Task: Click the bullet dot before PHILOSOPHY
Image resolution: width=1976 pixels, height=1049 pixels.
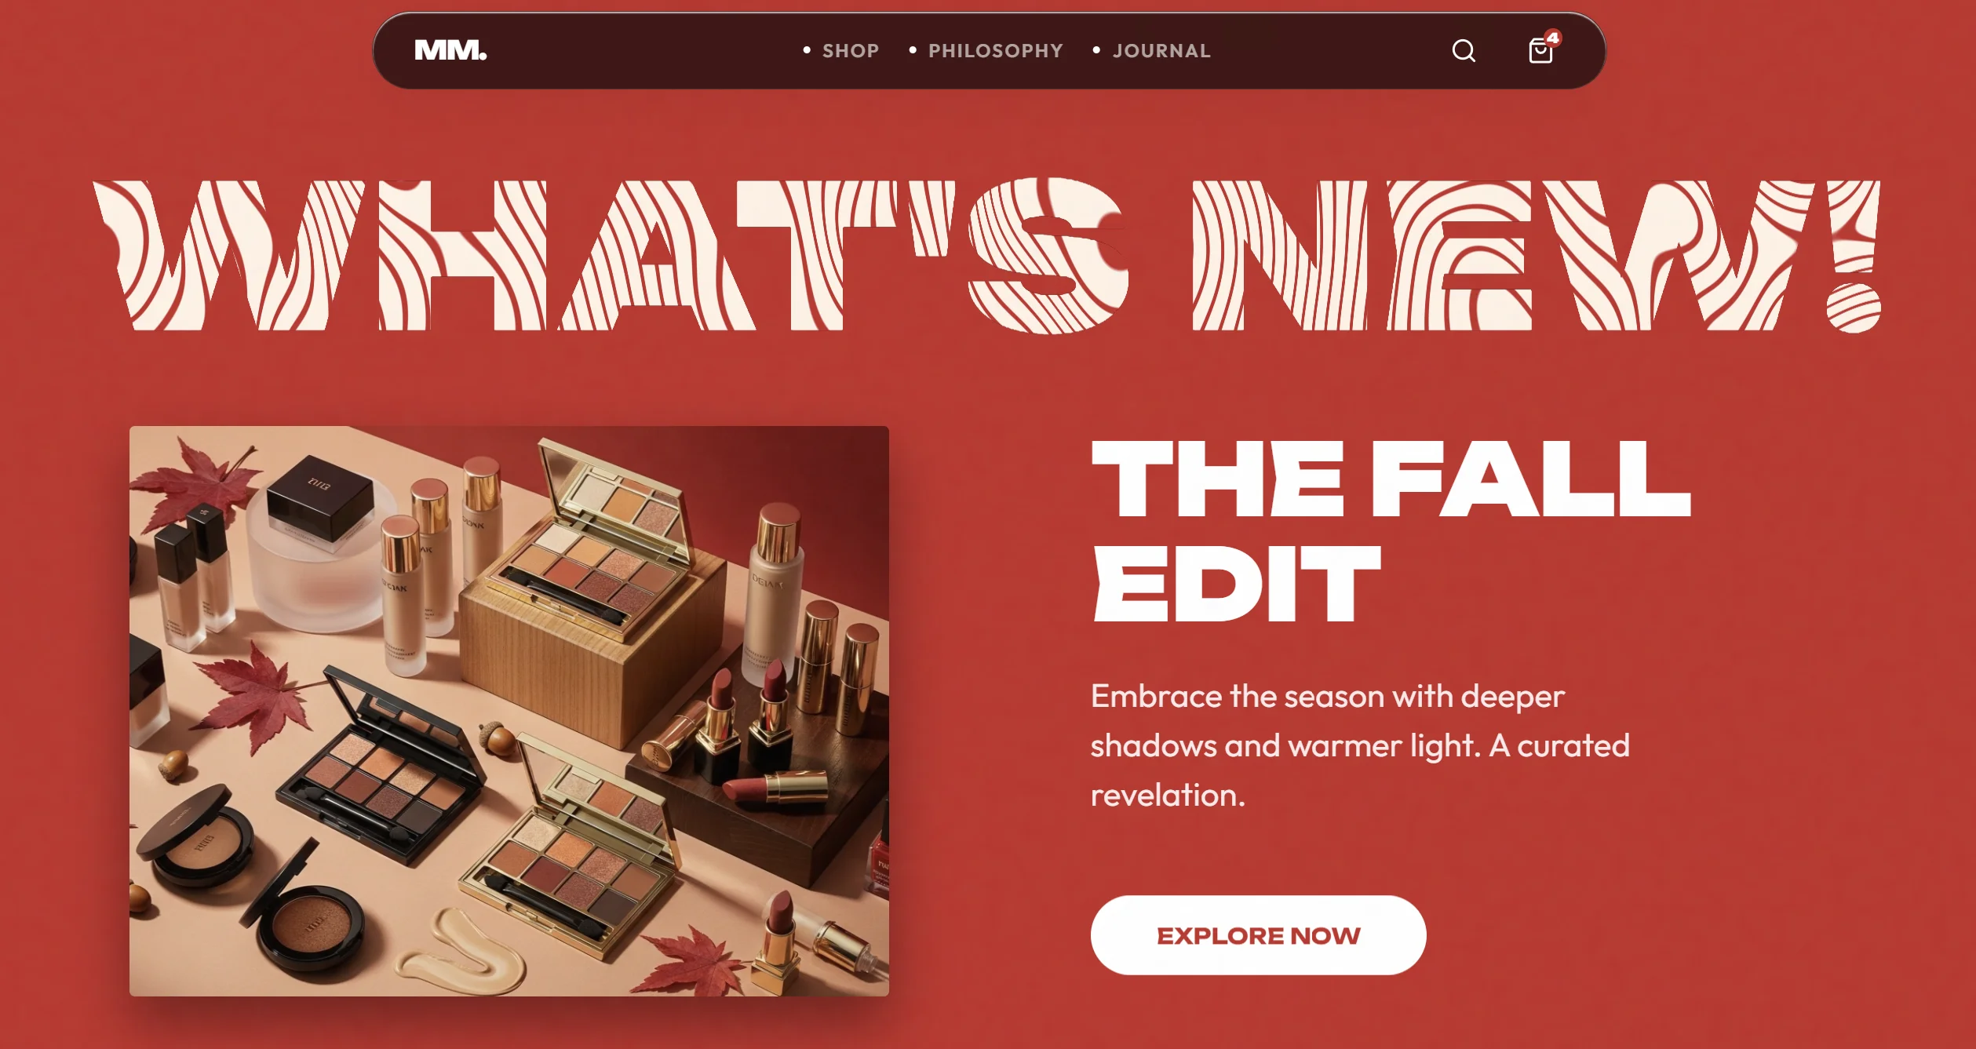Action: (913, 50)
